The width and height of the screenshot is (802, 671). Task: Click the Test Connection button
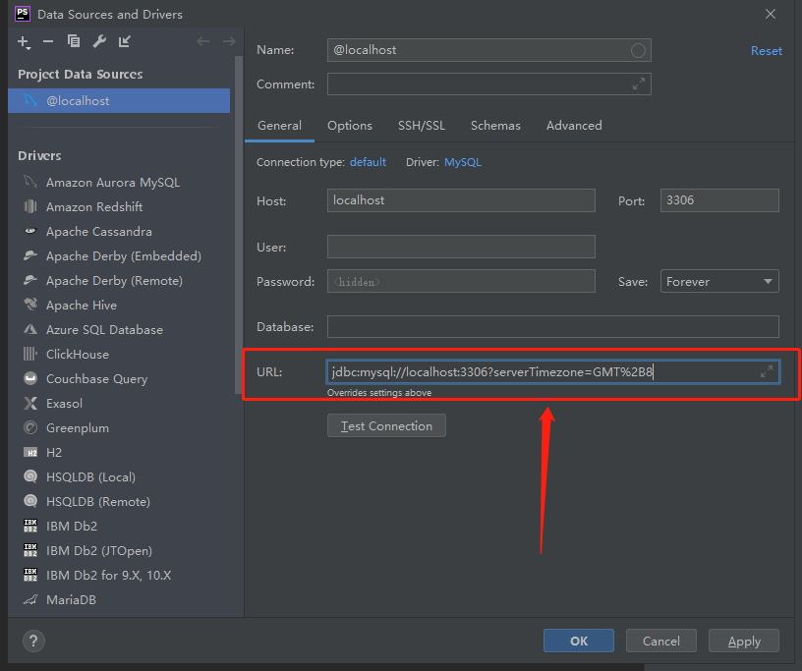(386, 425)
